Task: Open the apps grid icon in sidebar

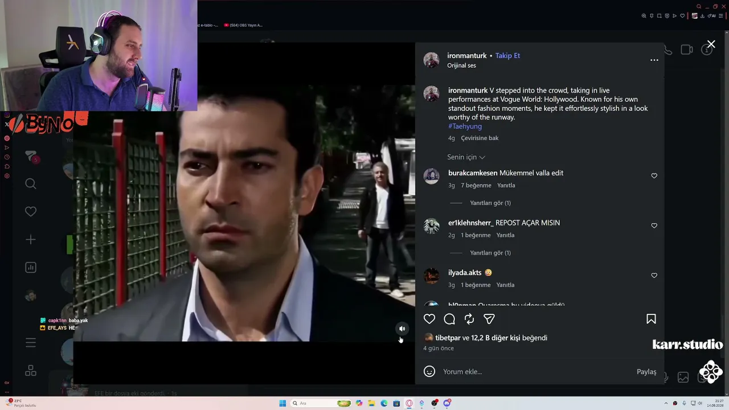Action: click(31, 371)
